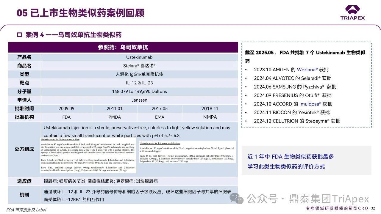
Task: Click the footer slogan 专病领域研发赋能的新型CRO
Action: (x=337, y=208)
